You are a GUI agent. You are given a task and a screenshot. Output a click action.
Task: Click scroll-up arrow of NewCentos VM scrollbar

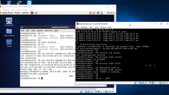(115, 13)
